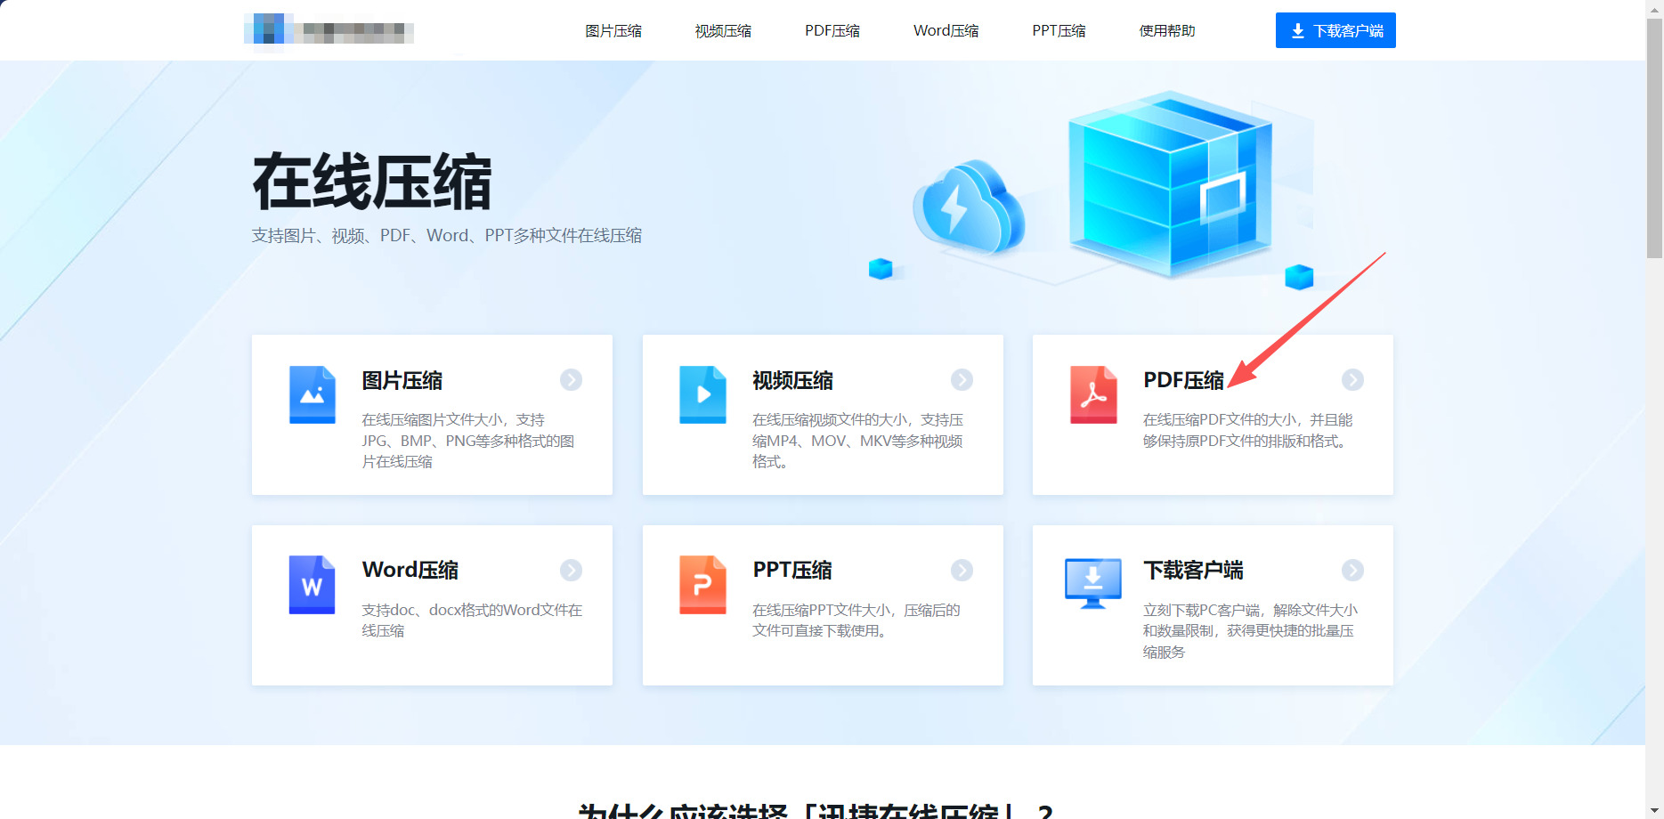The height and width of the screenshot is (819, 1664).
Task: Click the 下载客户端 card title
Action: pyautogui.click(x=1193, y=571)
